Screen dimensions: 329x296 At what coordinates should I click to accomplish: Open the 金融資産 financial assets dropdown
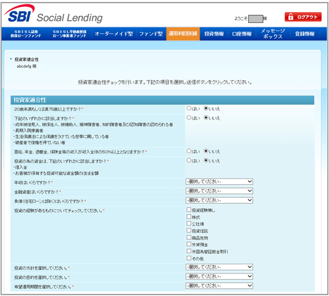pyautogui.click(x=219, y=191)
